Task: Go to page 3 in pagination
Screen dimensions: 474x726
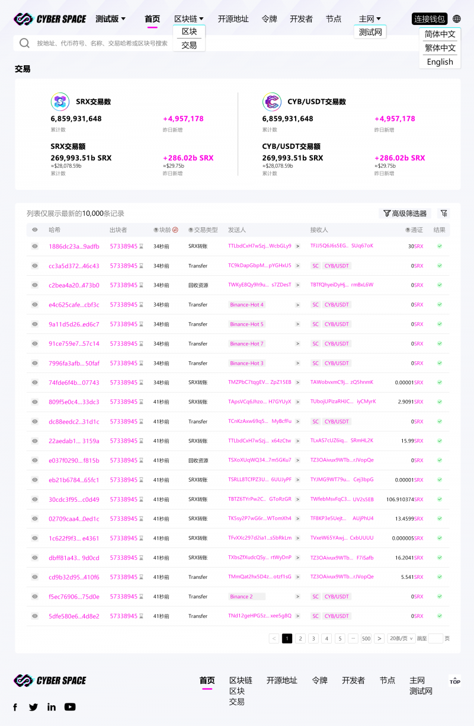Action: tap(313, 639)
